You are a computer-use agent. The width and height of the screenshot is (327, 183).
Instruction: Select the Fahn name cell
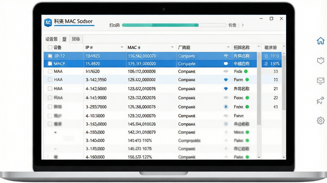pos(239,116)
